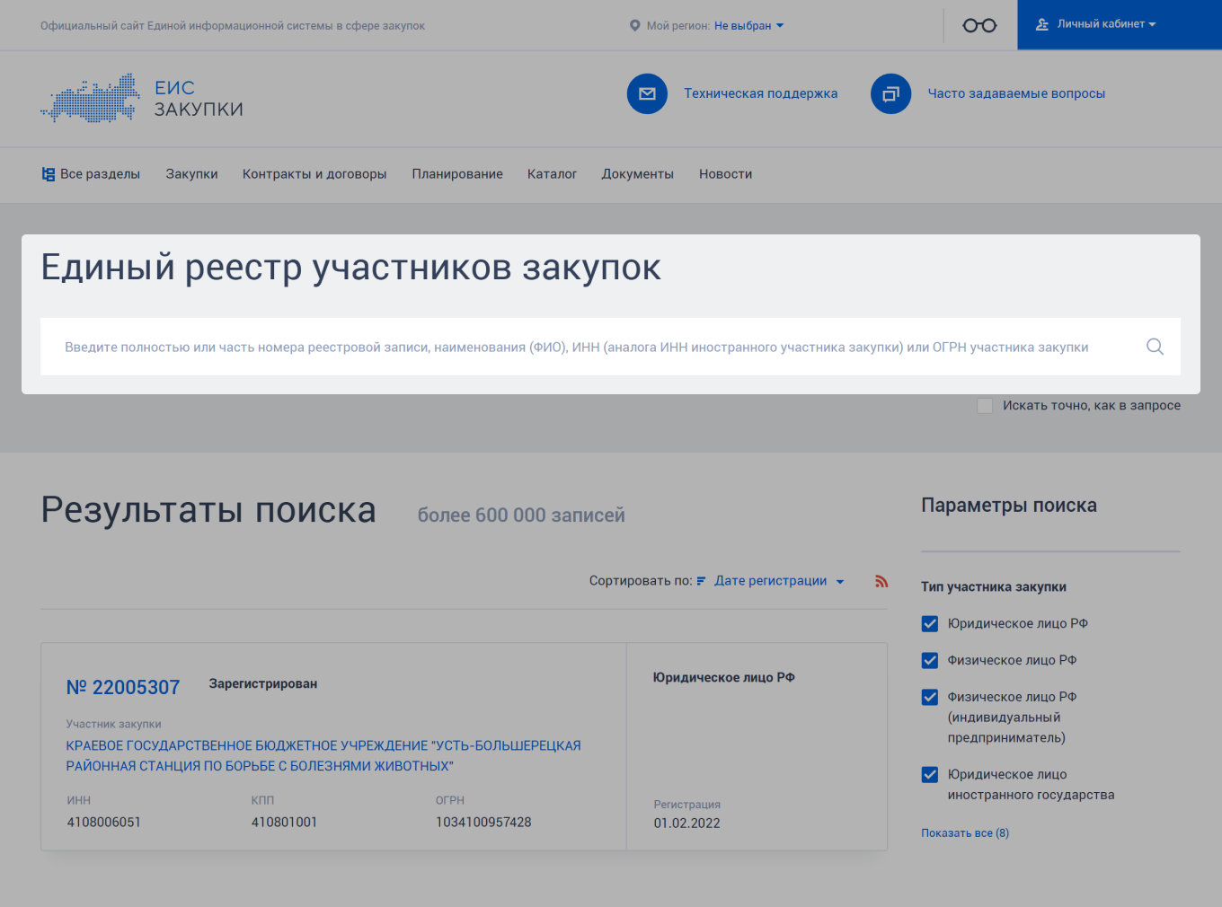This screenshot has height=907, width=1222.
Task: Click the Все разделы tree icon
Action: pos(49,174)
